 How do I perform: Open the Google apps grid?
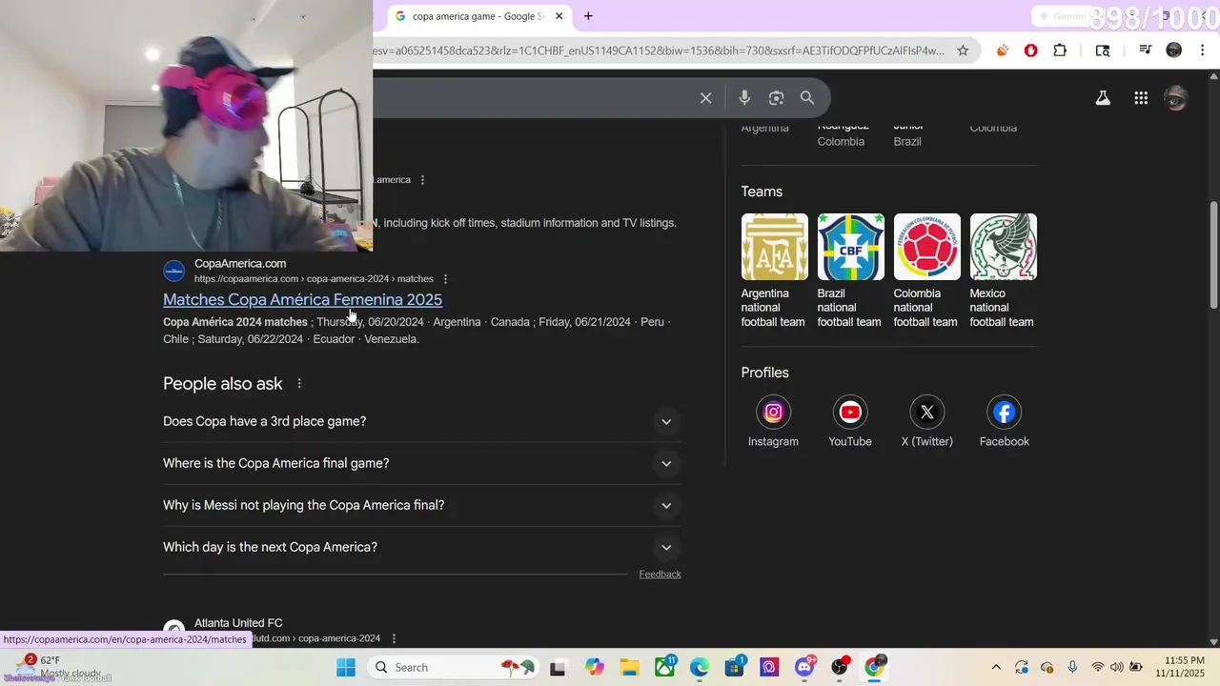click(x=1141, y=97)
